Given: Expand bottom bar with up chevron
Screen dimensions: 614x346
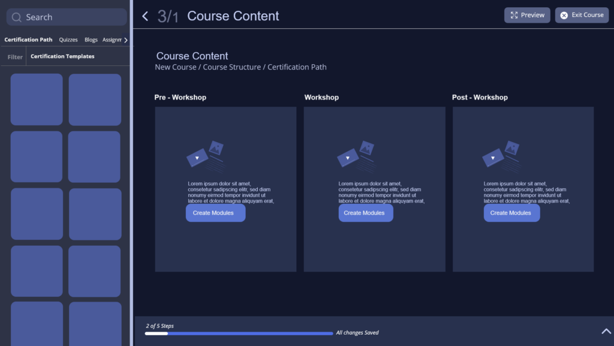Looking at the screenshot, I should pos(606,331).
